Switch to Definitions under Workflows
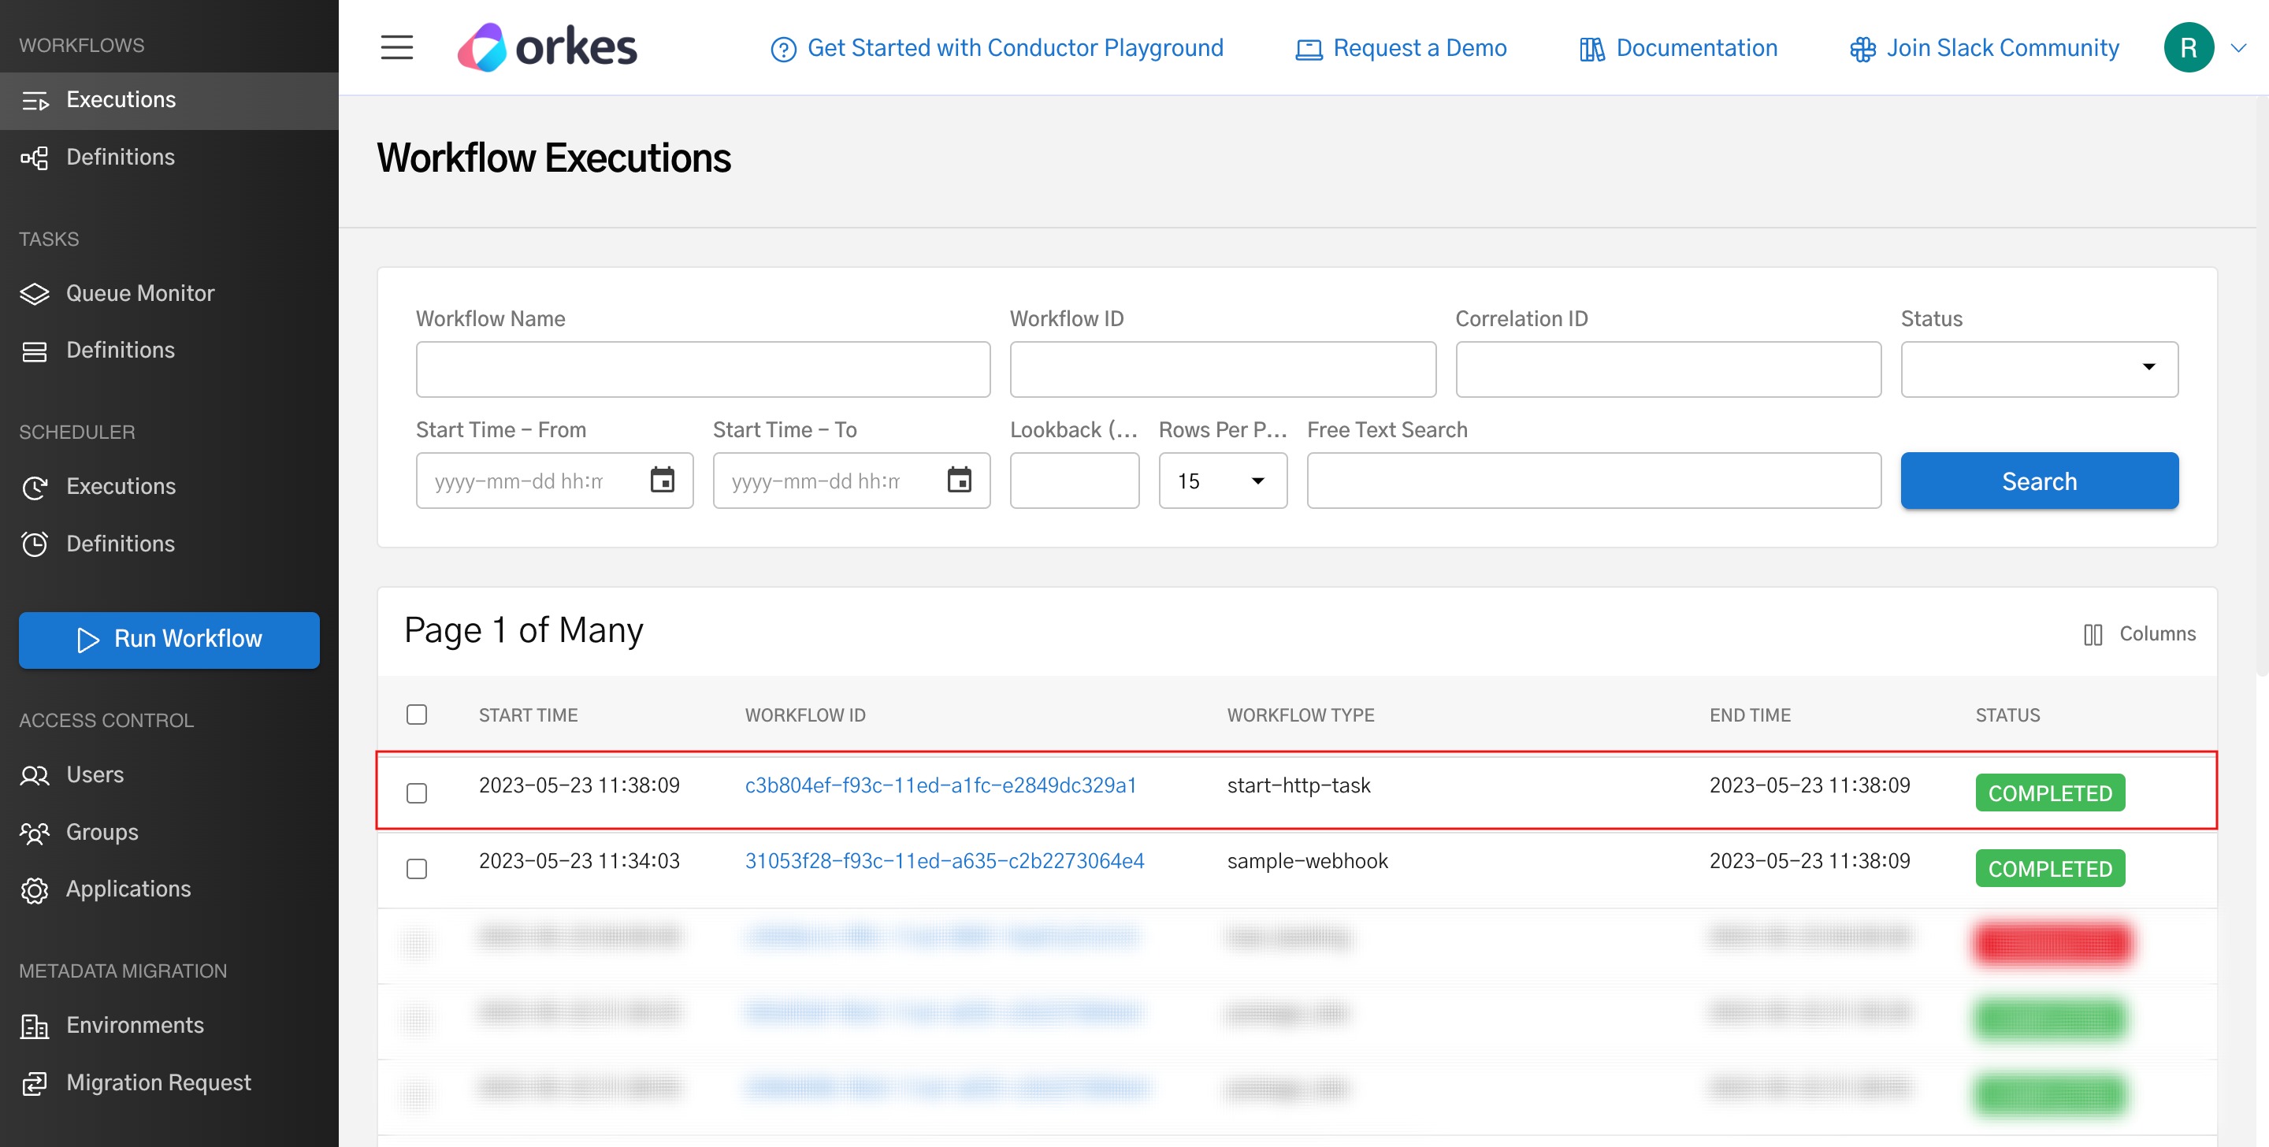This screenshot has width=2269, height=1147. 121,157
